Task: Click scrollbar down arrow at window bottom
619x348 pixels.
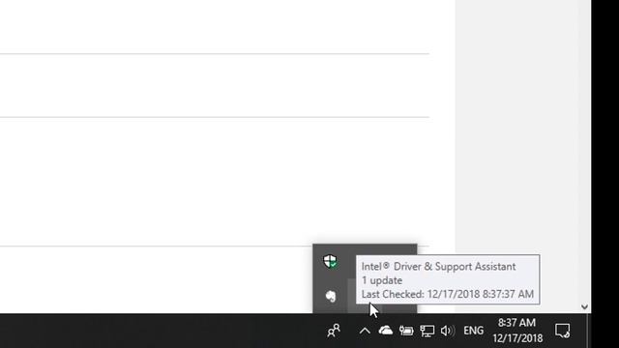Action: [584, 307]
